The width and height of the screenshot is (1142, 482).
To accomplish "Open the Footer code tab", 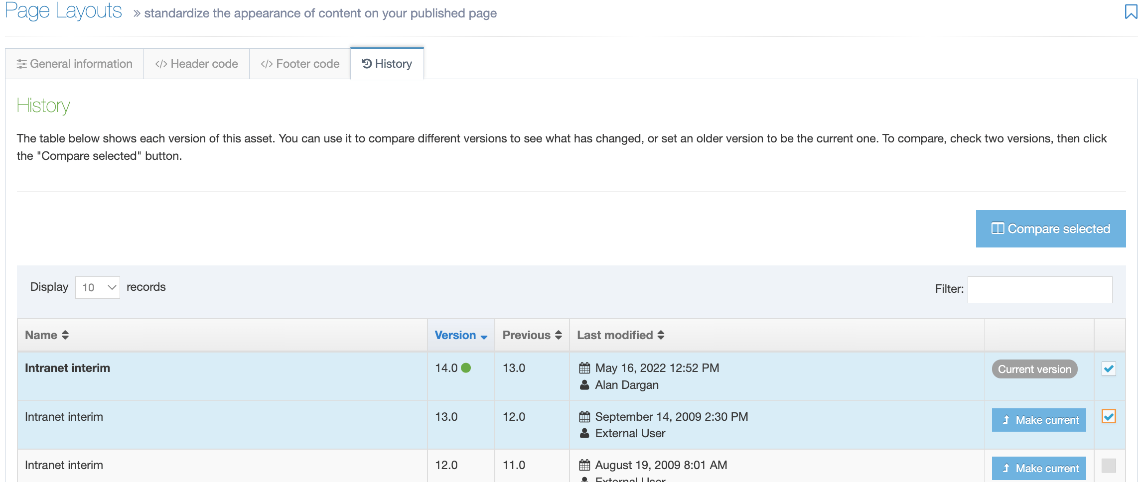I will [x=300, y=64].
